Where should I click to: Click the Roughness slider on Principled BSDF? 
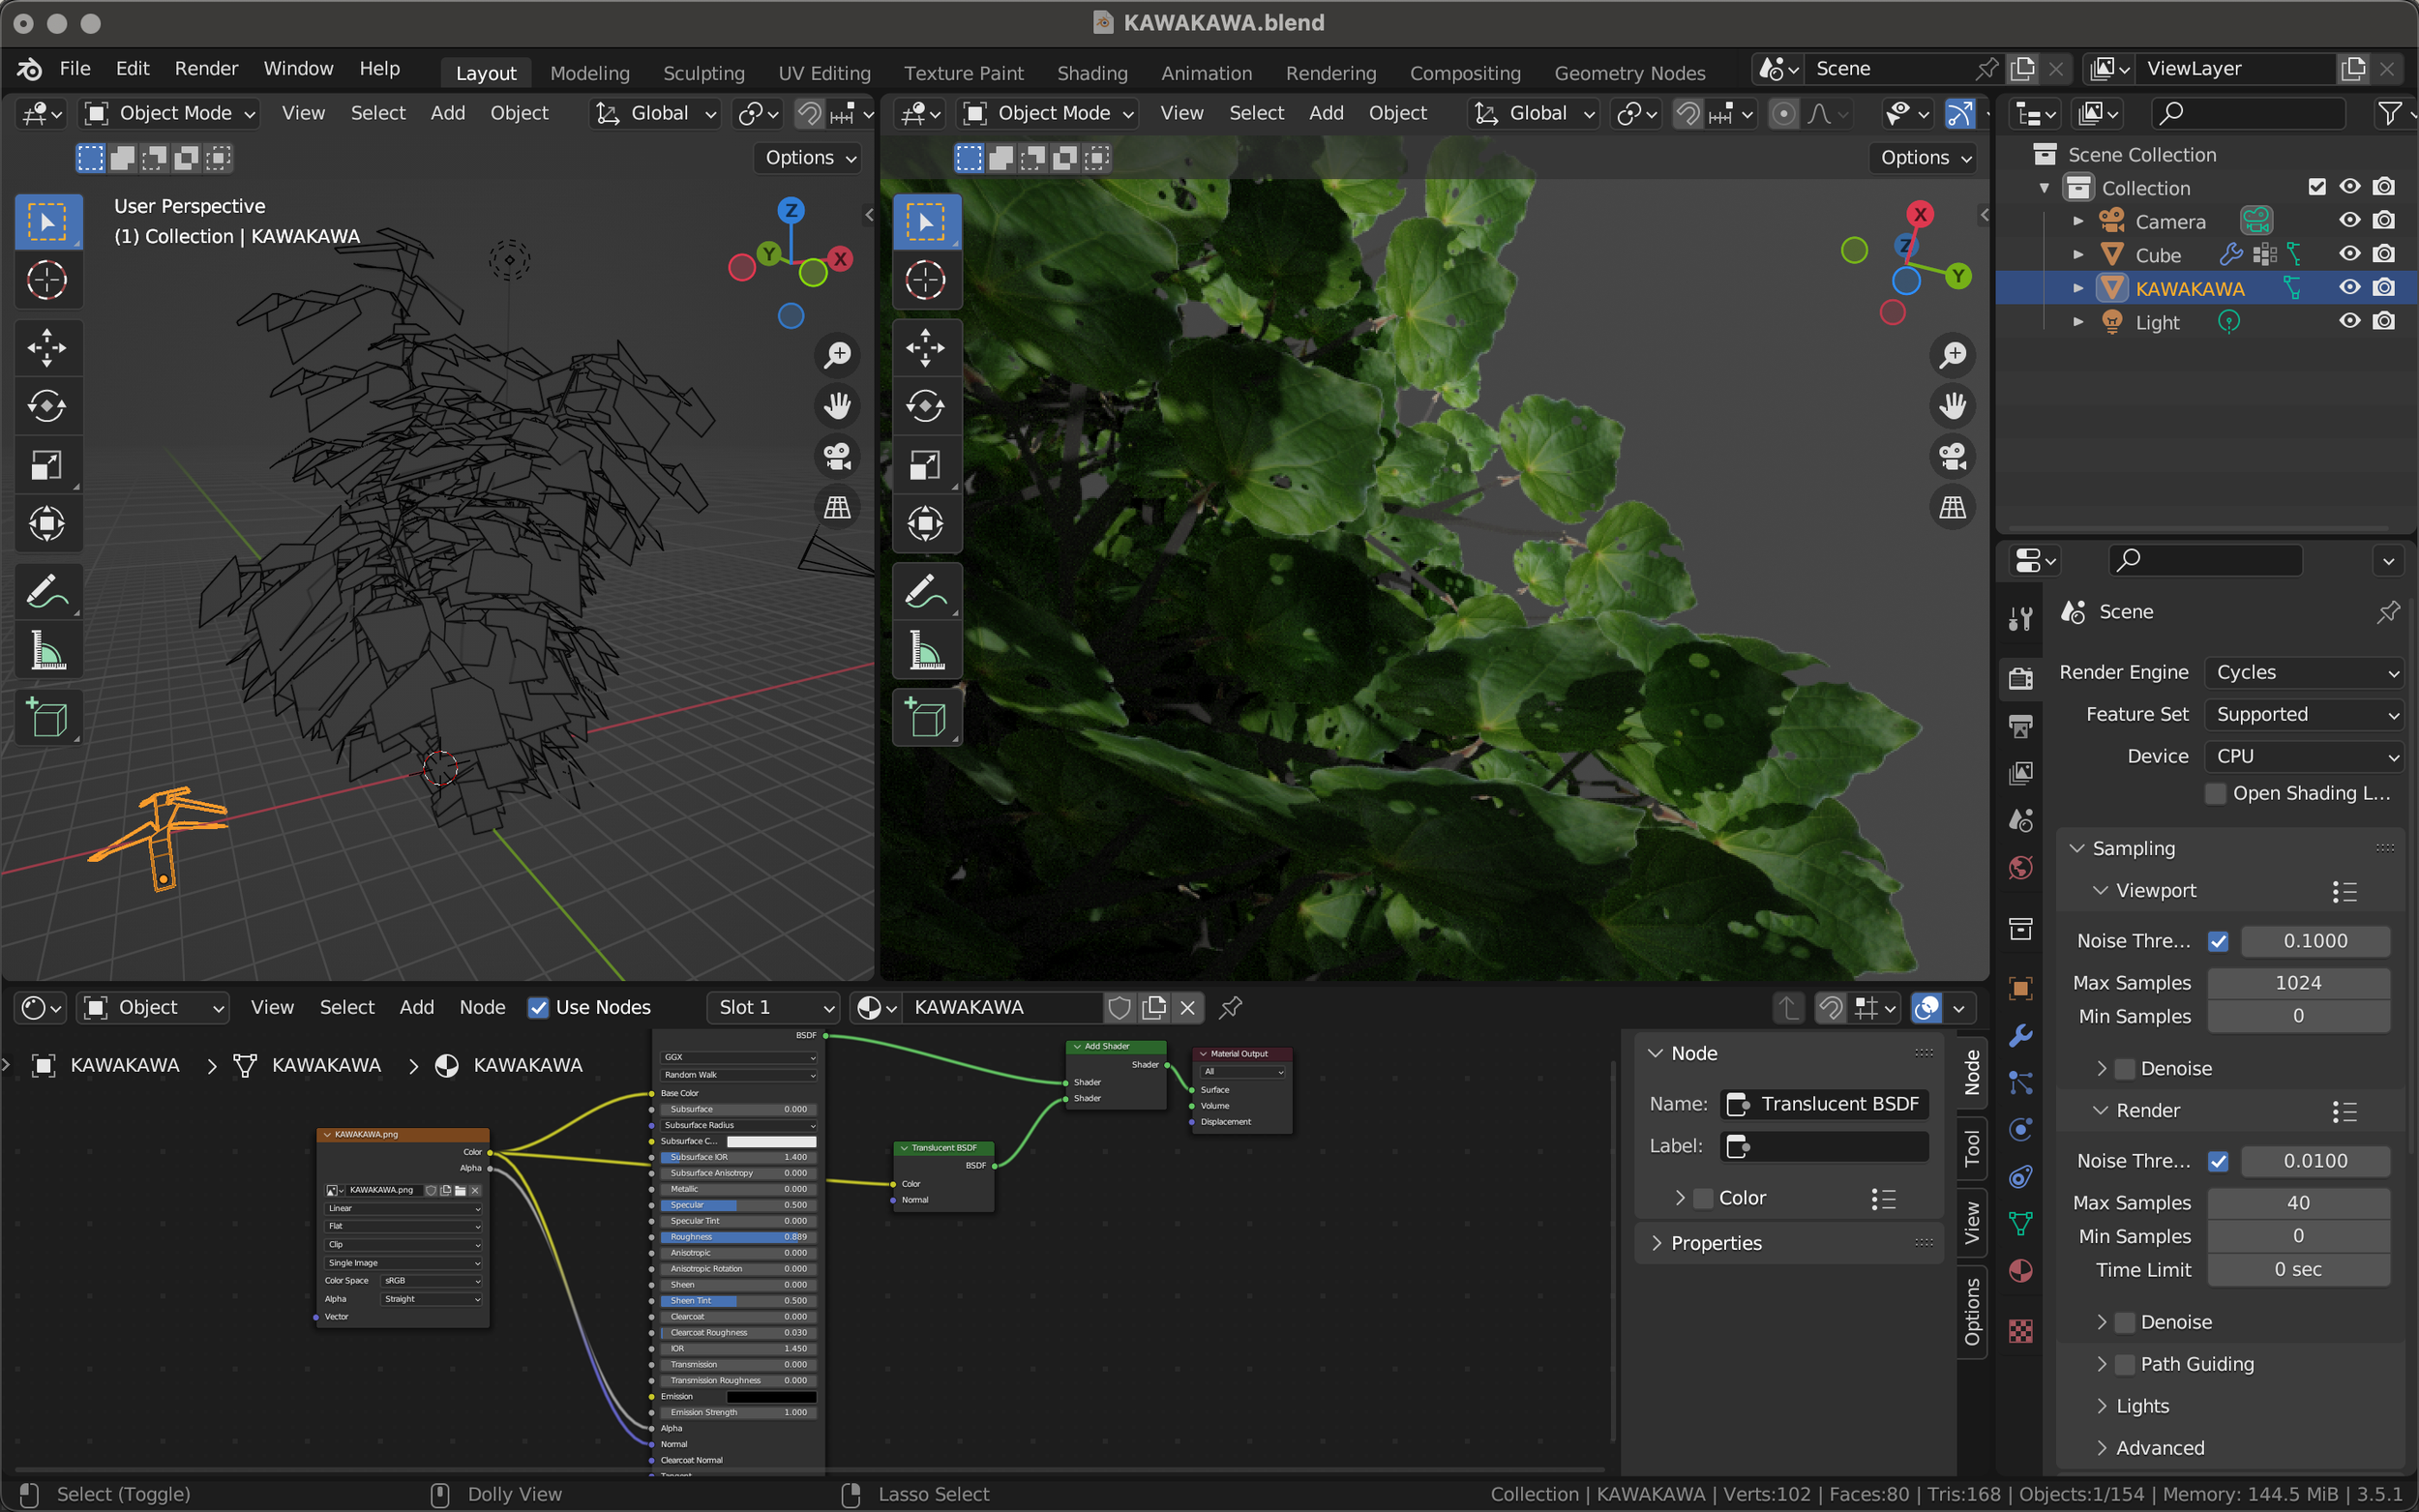pyautogui.click(x=737, y=1237)
